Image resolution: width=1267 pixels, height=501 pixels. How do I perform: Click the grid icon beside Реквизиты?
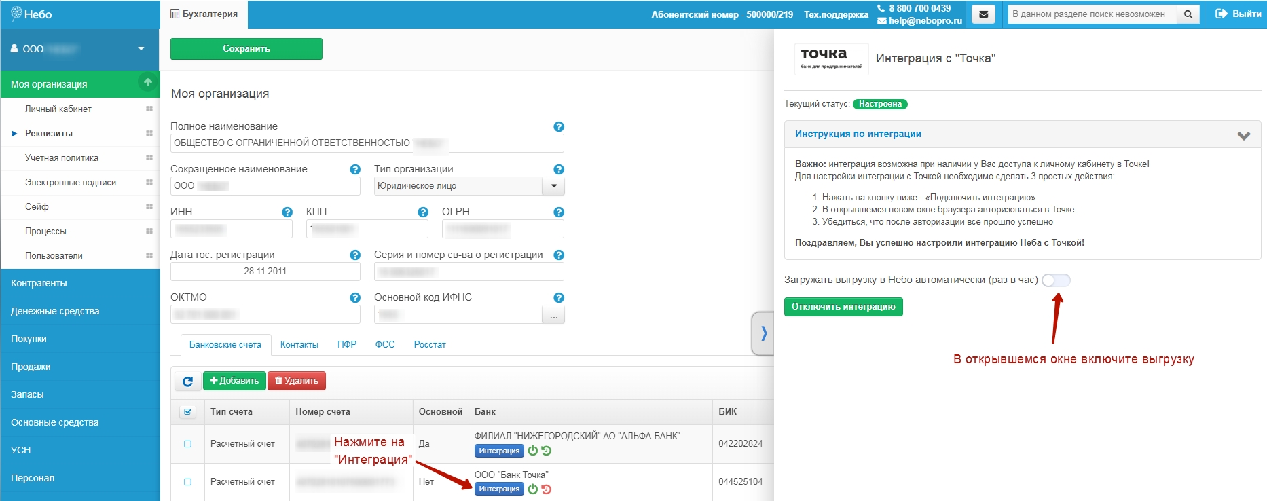click(x=149, y=134)
